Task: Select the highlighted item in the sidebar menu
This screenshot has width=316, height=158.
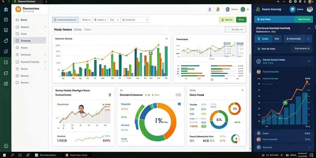Action: (30, 40)
